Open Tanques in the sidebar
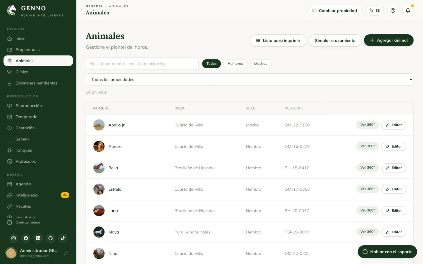 point(38,150)
